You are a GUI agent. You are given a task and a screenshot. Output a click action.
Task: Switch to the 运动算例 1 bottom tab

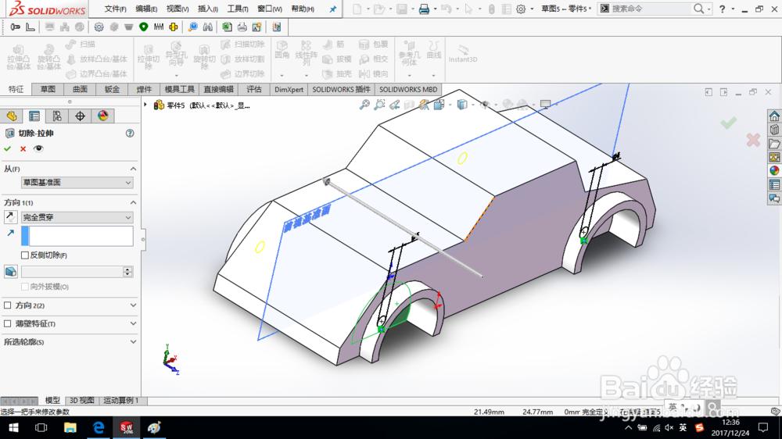(120, 401)
